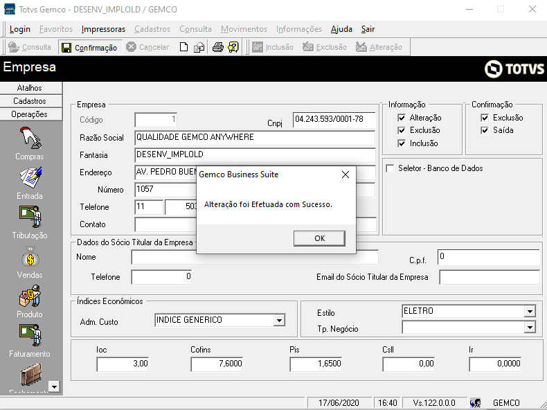547x410 pixels.
Task: Open the Compras sidebar icon
Action: coord(30,139)
